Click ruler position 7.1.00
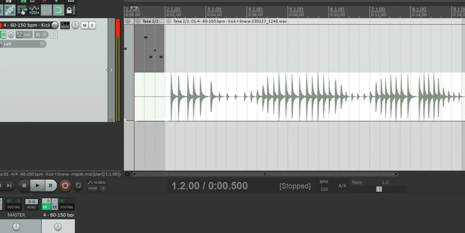 [378, 9]
